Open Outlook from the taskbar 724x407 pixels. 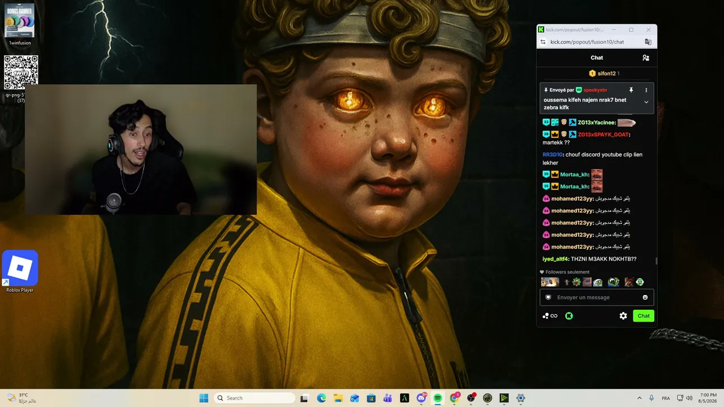click(x=355, y=398)
